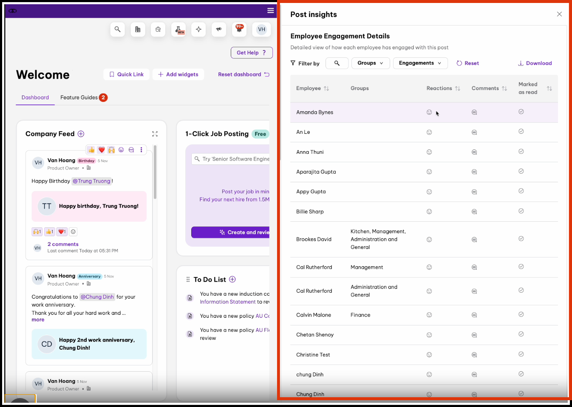The image size is (572, 407).
Task: Open the Groups filter dropdown
Action: click(x=370, y=63)
